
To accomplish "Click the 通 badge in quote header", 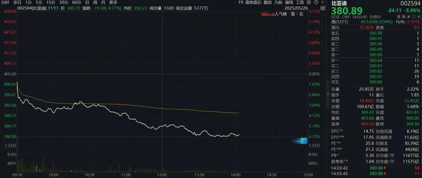I will [399, 17].
